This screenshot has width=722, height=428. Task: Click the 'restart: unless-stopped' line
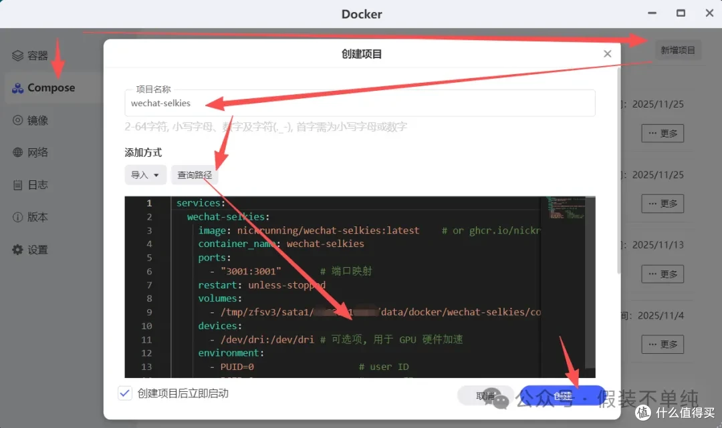click(x=261, y=285)
